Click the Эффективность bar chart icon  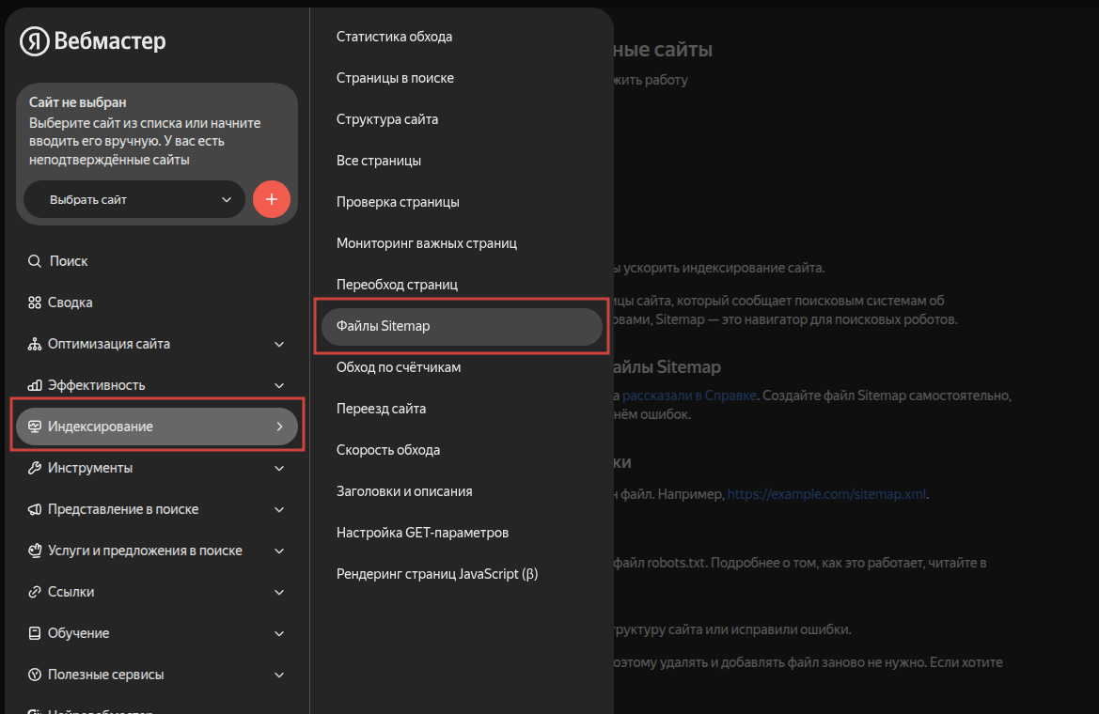point(35,385)
